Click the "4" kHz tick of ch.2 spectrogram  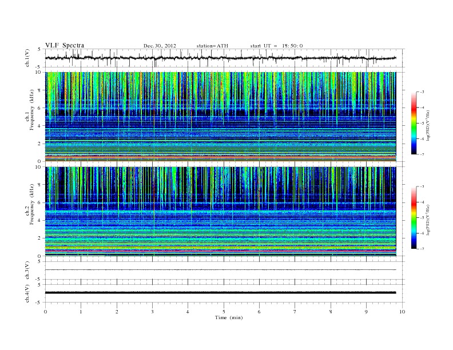40,221
